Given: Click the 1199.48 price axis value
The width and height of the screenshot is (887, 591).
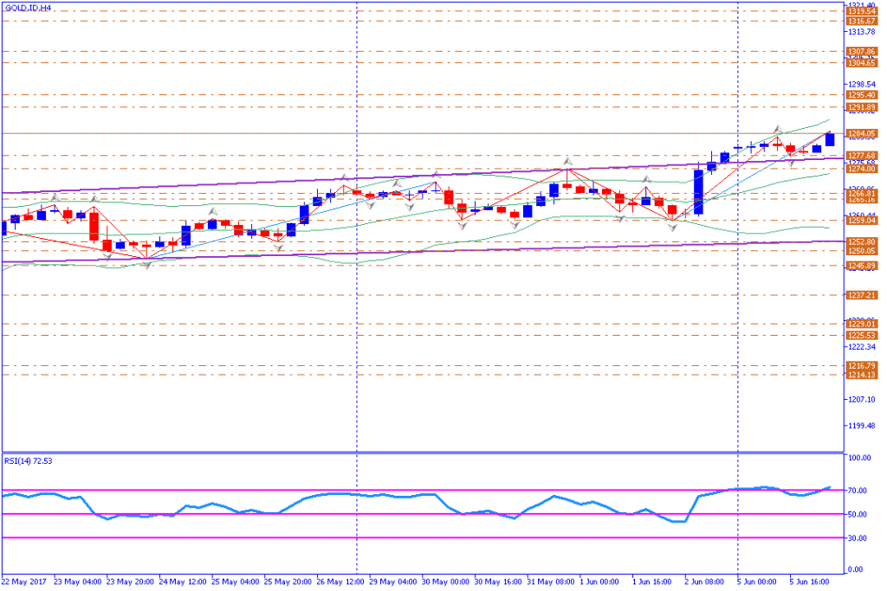Looking at the screenshot, I should click(x=863, y=426).
